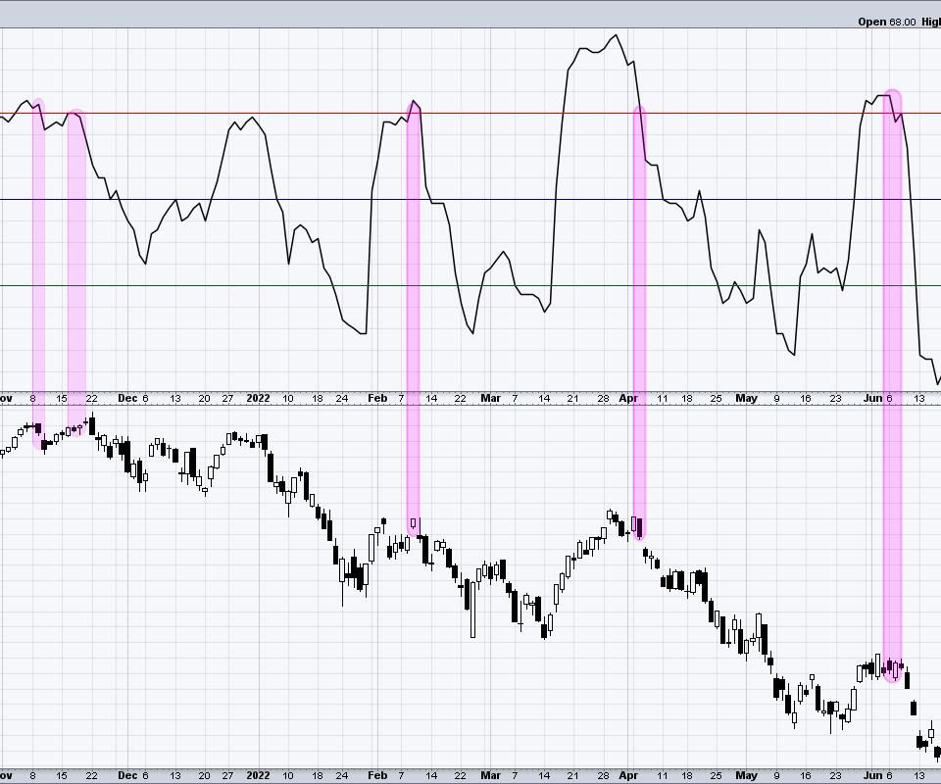Click the High label in the top-right header
This screenshot has height=784, width=941.
tap(930, 22)
